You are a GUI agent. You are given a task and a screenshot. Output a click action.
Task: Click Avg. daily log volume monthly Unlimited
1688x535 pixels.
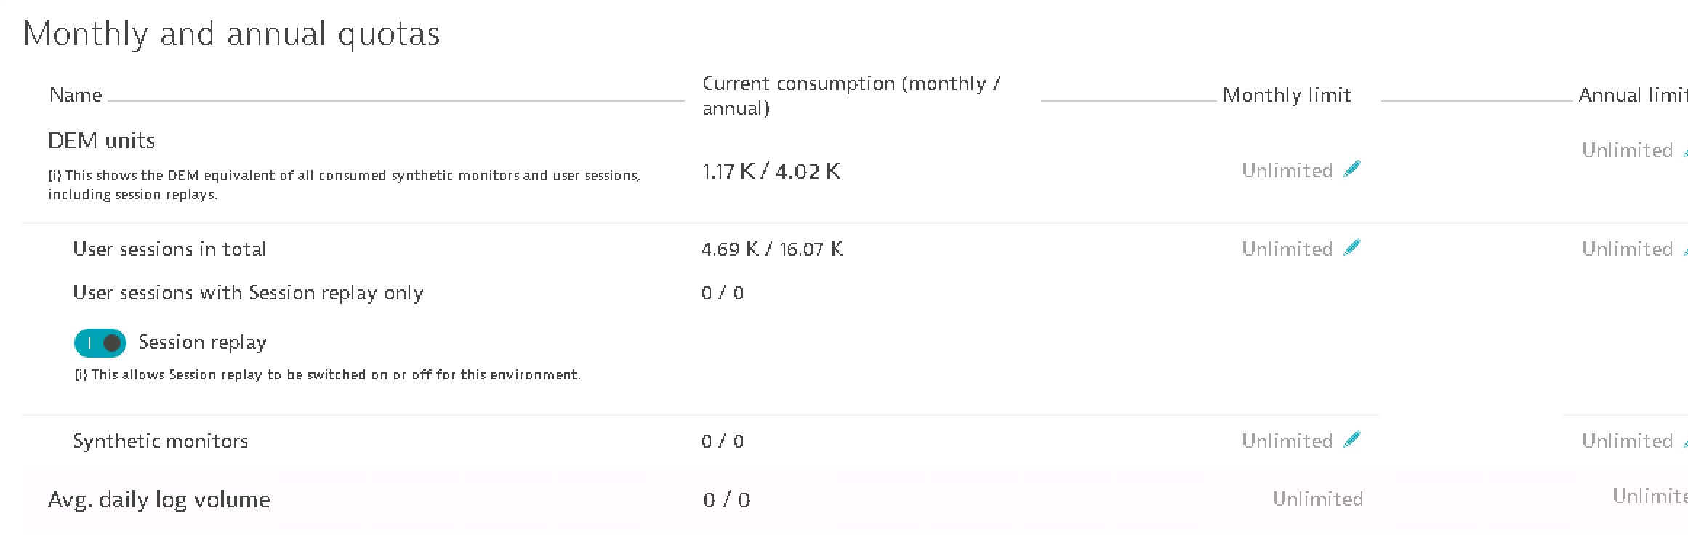1317,499
